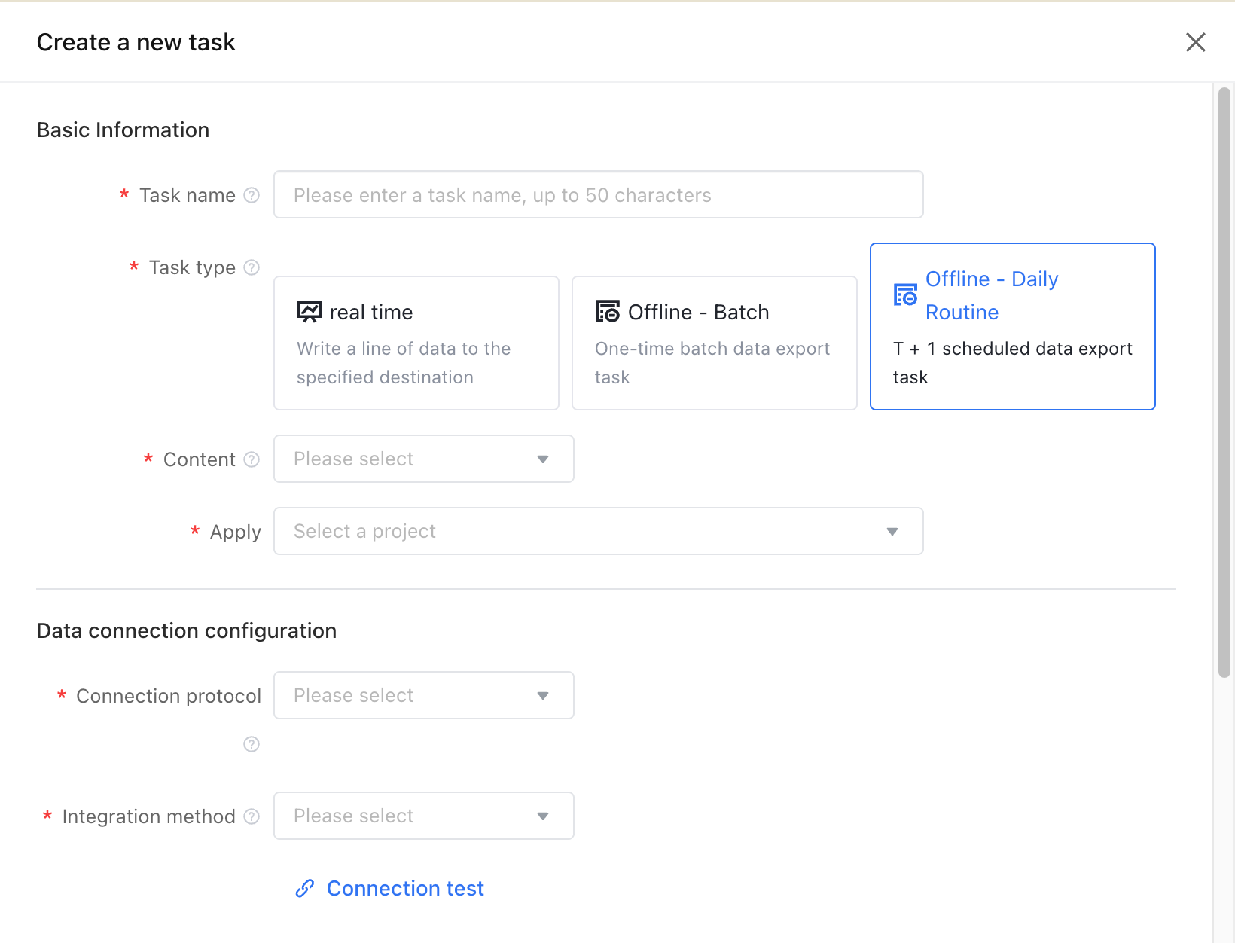Click the dialog's vertical scrollbar
This screenshot has height=943, width=1235.
click(x=1224, y=383)
